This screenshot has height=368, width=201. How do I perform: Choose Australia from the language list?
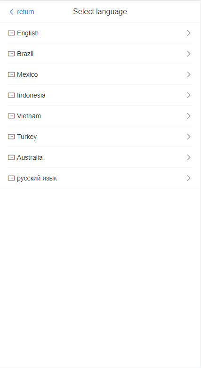click(x=100, y=157)
